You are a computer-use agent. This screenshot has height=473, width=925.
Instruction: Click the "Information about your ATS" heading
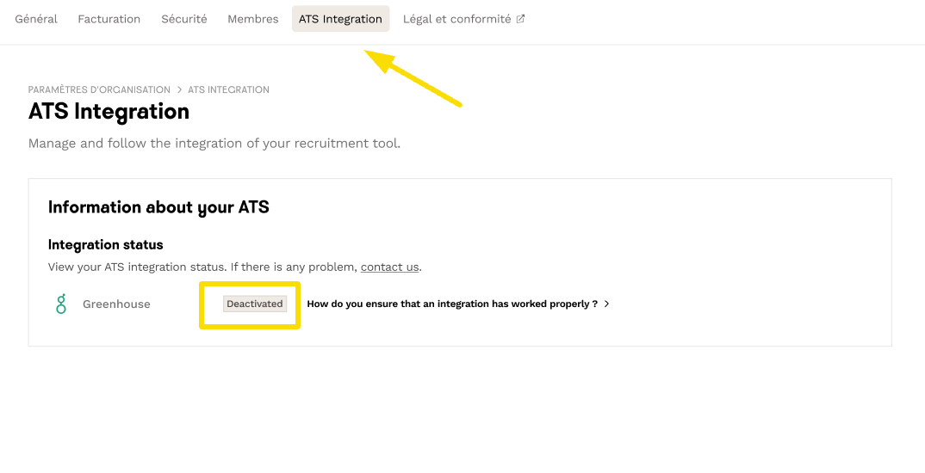[x=158, y=207]
